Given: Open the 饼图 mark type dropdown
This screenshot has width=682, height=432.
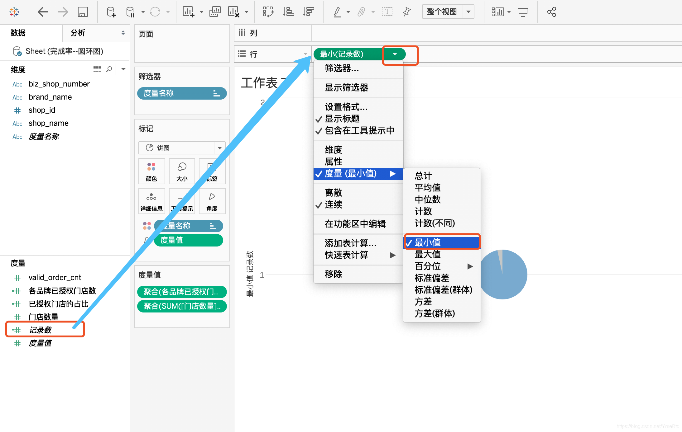Looking at the screenshot, I should pyautogui.click(x=219, y=148).
